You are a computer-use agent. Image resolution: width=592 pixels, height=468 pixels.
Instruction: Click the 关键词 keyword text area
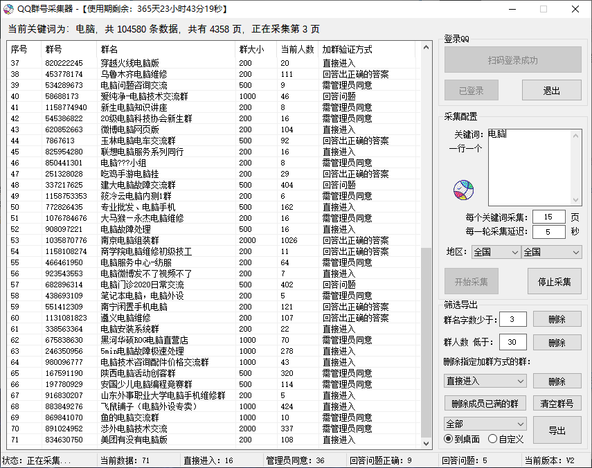(529, 168)
